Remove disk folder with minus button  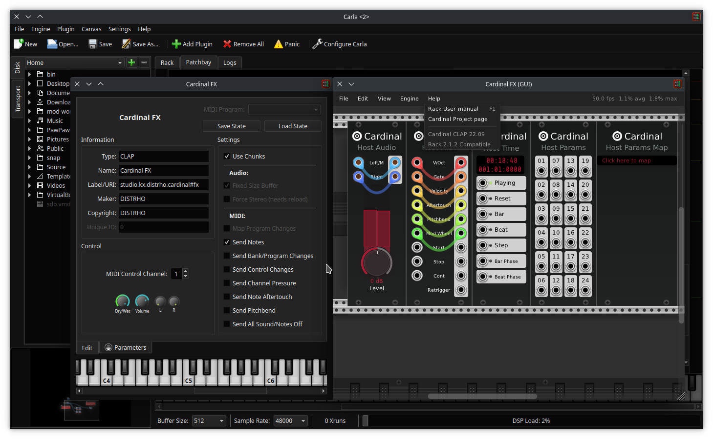(144, 62)
